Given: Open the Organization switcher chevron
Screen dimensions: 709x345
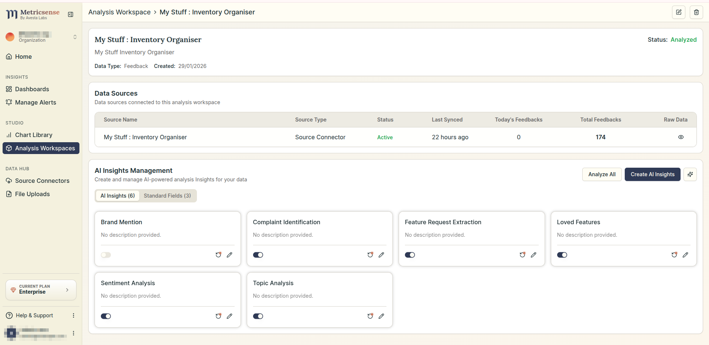Looking at the screenshot, I should pyautogui.click(x=75, y=37).
